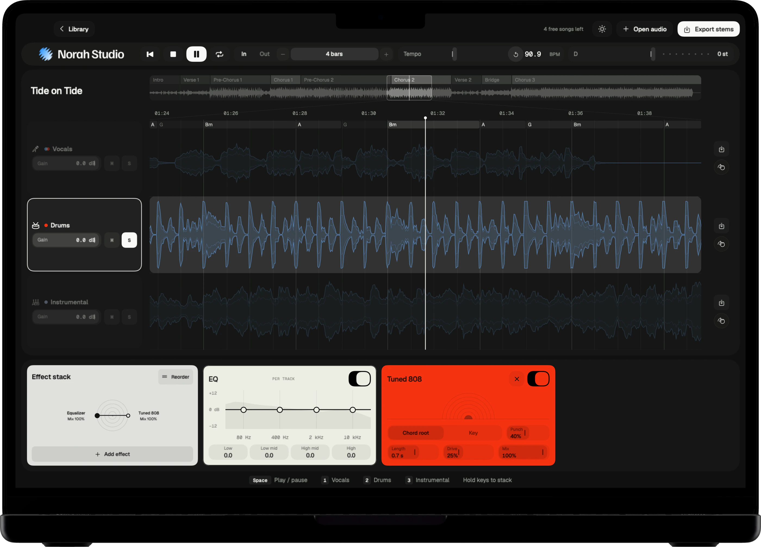
Task: Open the 4 bars loop length selector
Action: click(x=334, y=54)
